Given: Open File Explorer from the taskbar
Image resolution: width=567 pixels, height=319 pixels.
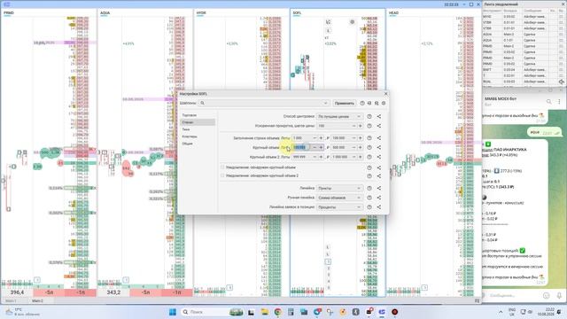Looking at the screenshot, I should coord(265,312).
